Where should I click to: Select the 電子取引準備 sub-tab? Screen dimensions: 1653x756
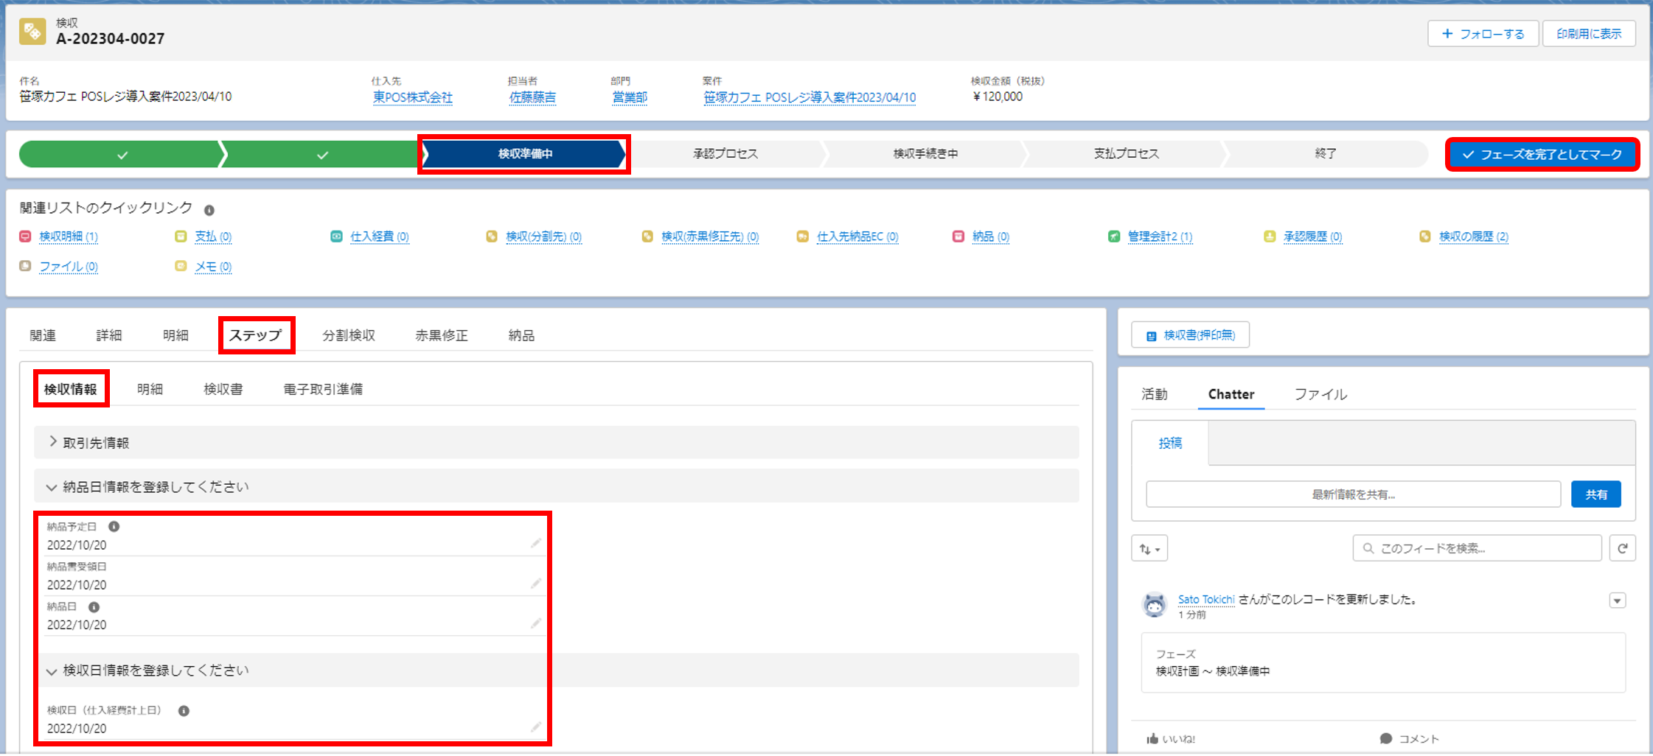point(323,389)
